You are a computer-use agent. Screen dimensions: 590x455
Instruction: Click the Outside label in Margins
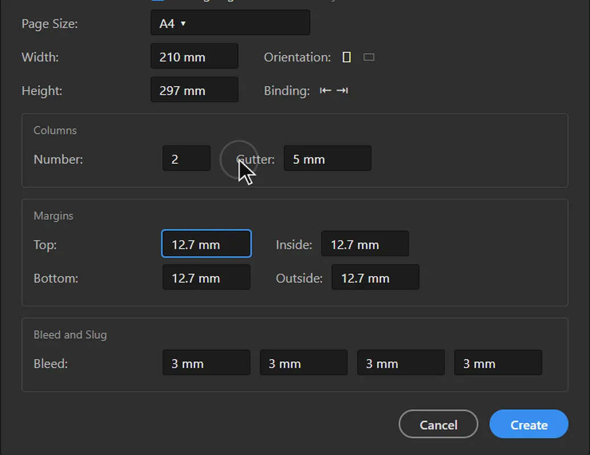[x=299, y=278]
